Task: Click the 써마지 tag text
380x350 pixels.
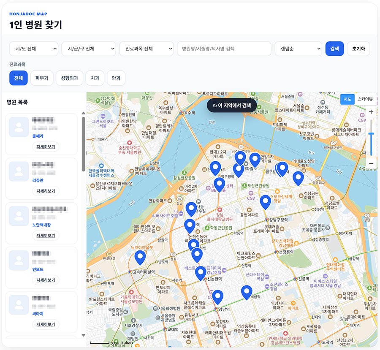Action: 38,314
